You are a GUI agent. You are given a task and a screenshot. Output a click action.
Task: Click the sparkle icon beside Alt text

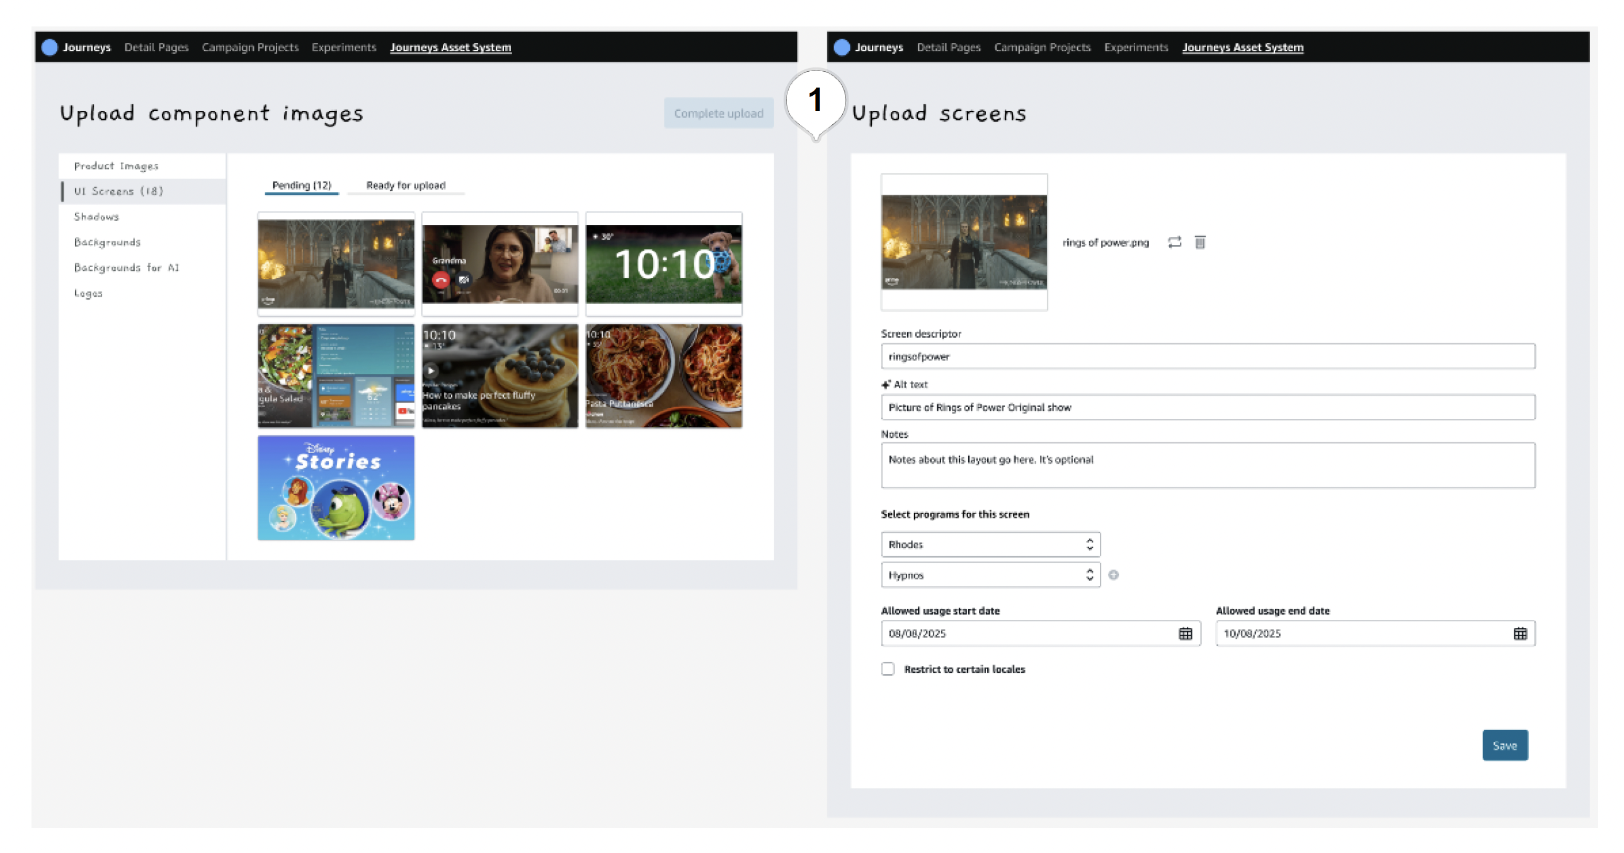tap(886, 384)
